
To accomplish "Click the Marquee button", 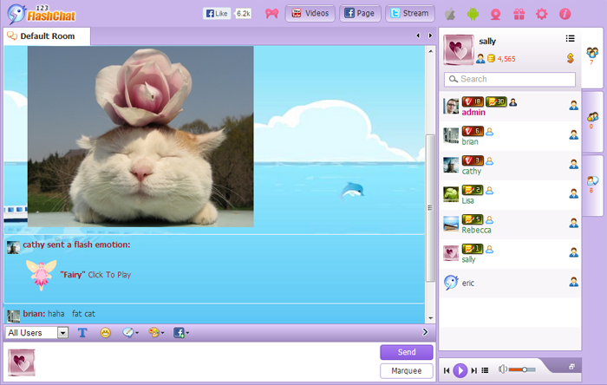I will pos(406,370).
